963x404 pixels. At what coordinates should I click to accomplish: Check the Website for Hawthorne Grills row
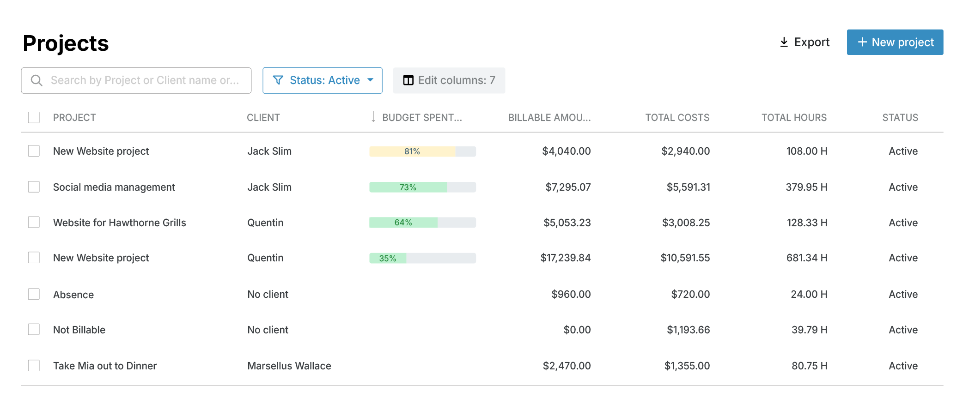[x=34, y=223]
